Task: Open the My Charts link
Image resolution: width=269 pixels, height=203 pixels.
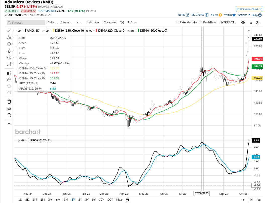Action: point(200,15)
